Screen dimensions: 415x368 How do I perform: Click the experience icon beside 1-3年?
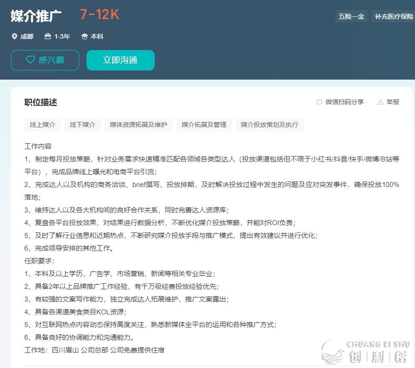click(x=48, y=36)
